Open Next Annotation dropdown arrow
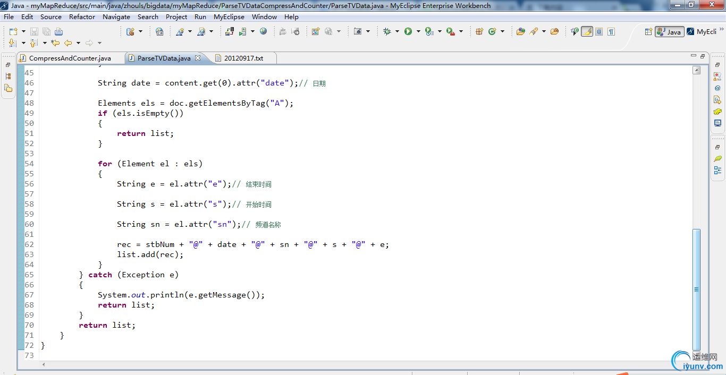 click(x=23, y=43)
